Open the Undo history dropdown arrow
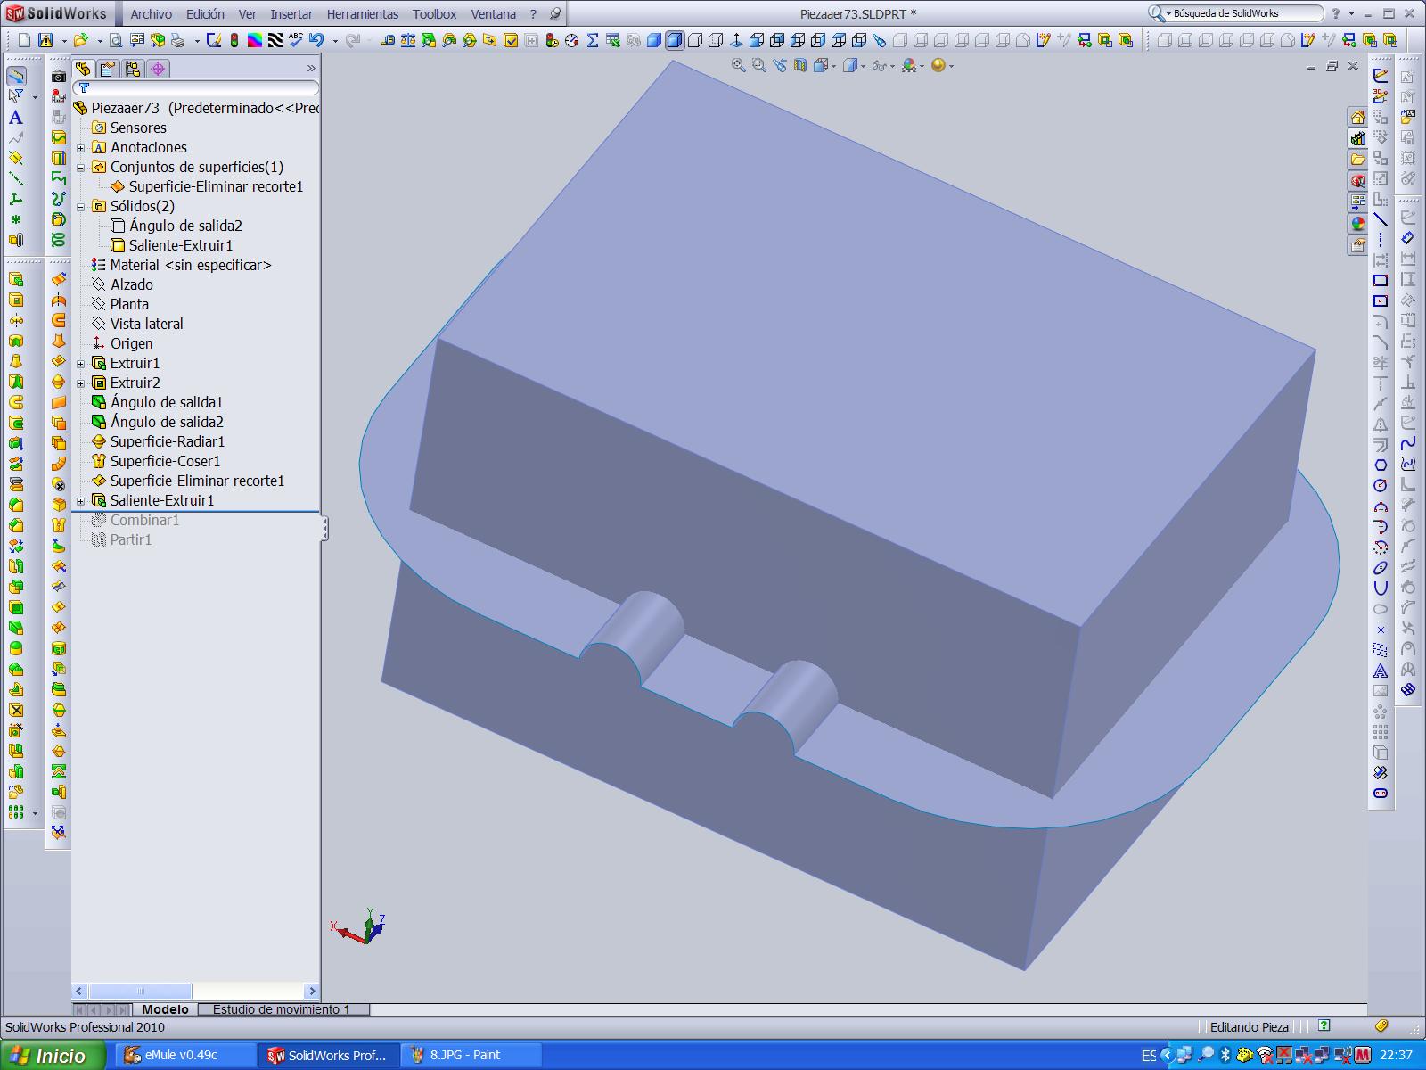 coord(336,40)
